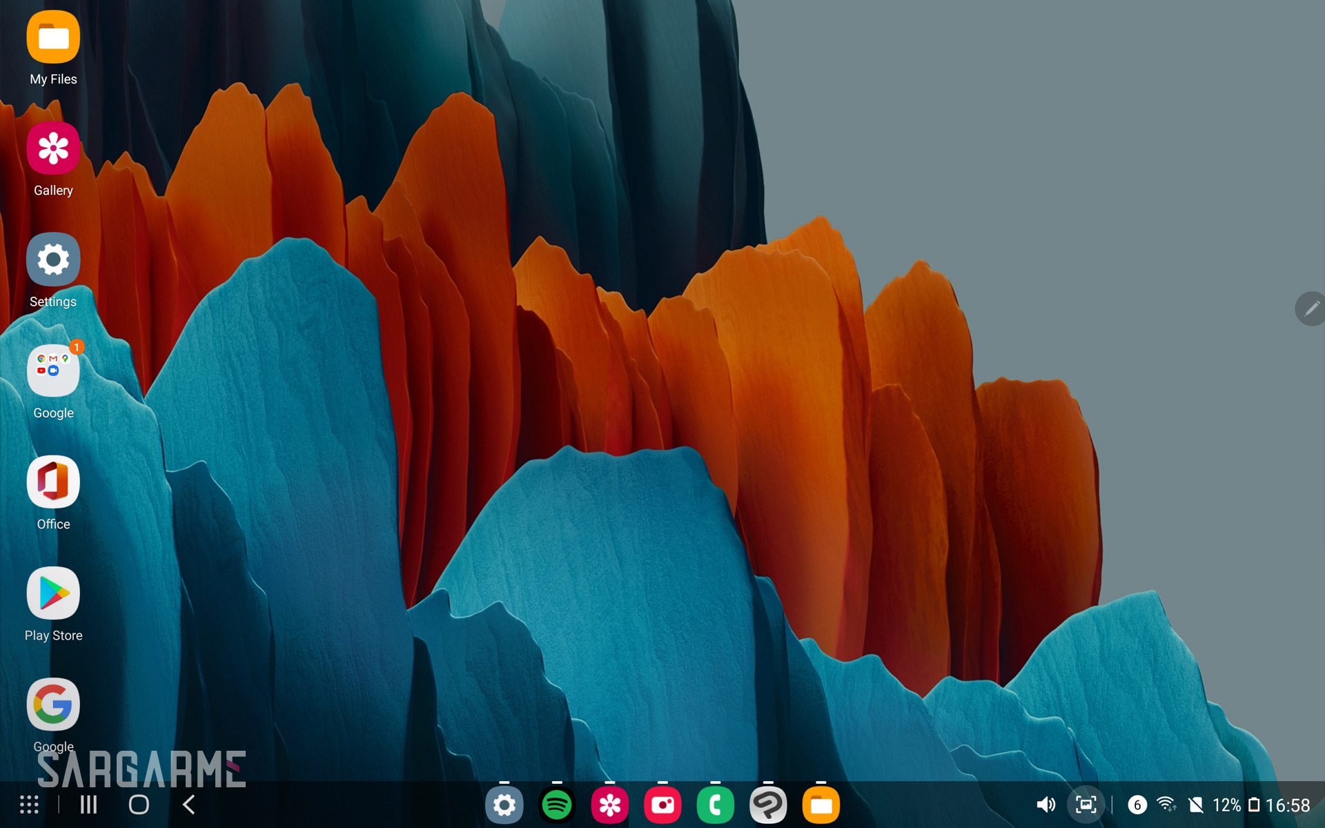Open the S Pen edge handle
This screenshot has width=1325, height=828.
click(x=1311, y=308)
